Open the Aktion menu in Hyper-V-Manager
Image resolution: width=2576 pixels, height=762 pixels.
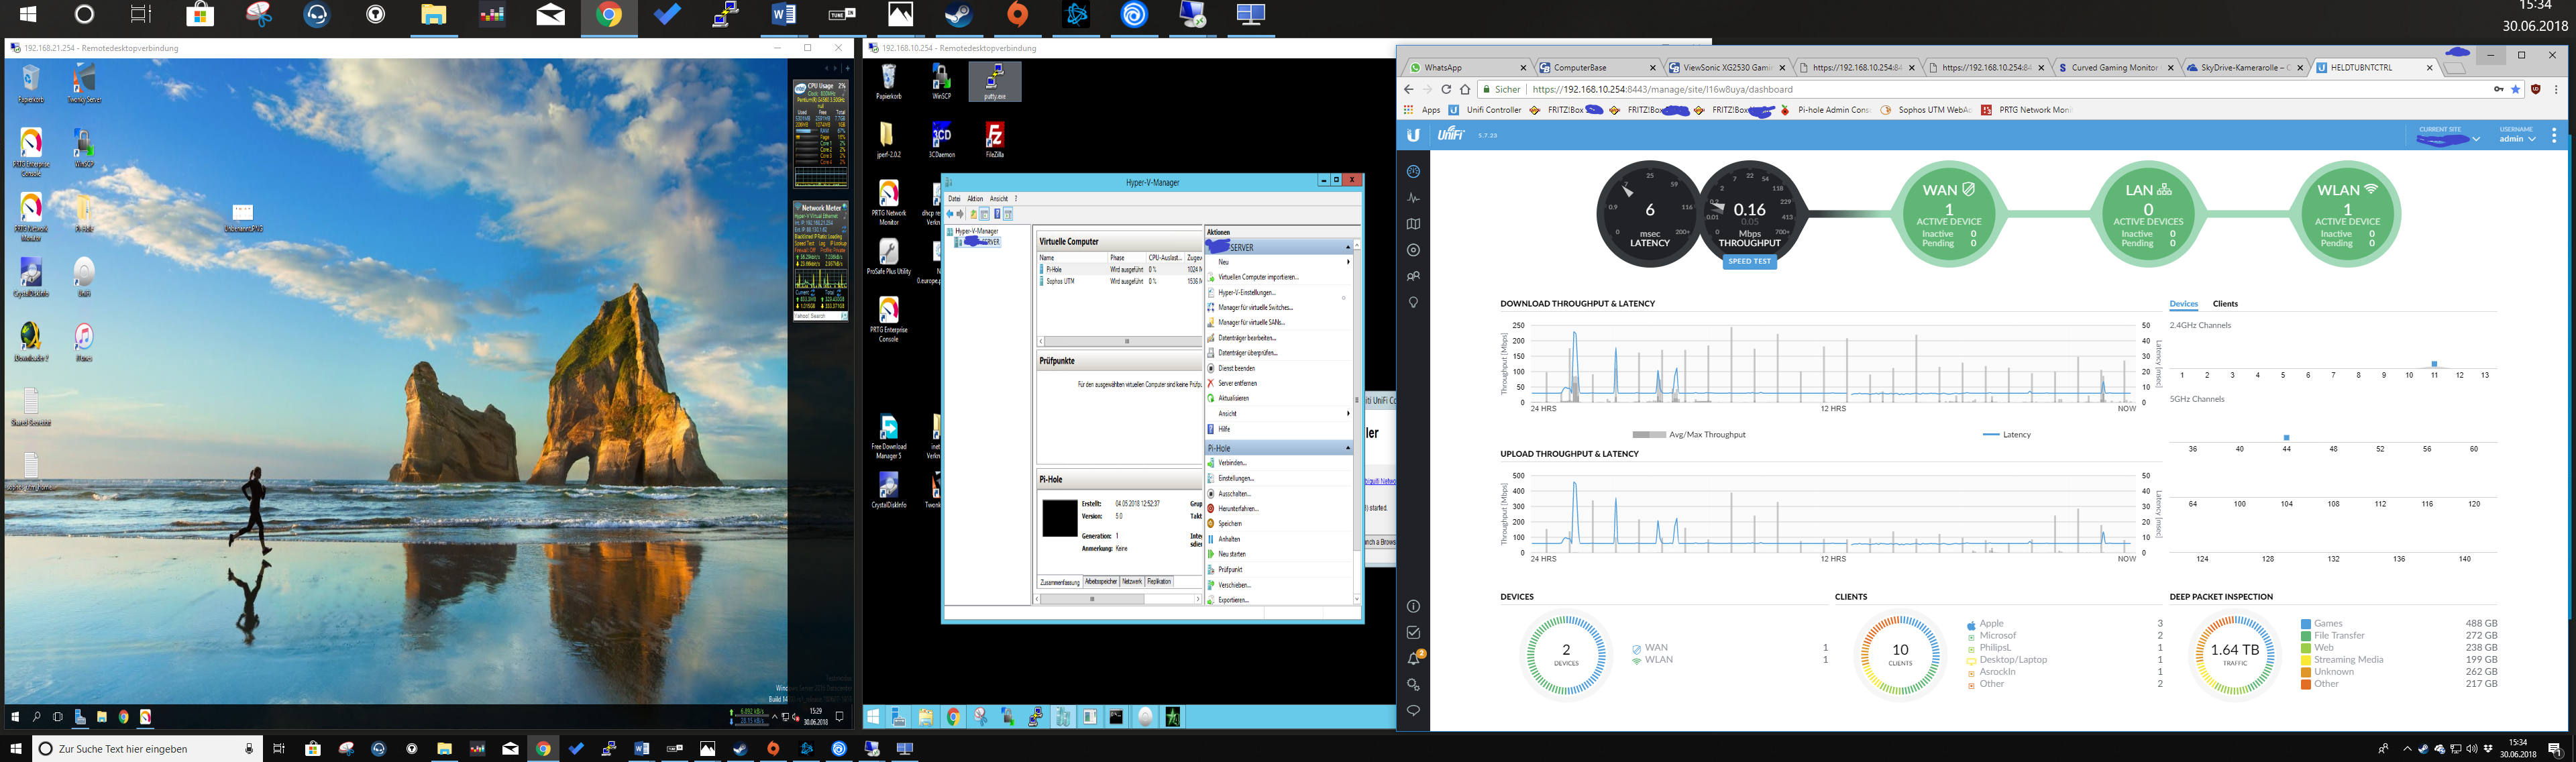coord(975,198)
